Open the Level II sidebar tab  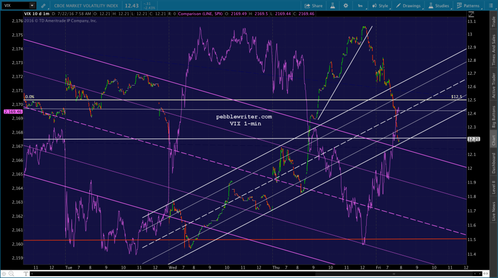tap(494, 187)
